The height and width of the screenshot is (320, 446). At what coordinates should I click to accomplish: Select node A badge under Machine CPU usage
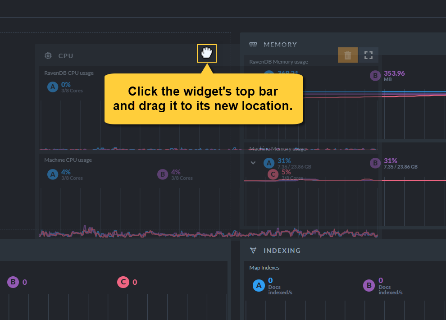(x=53, y=174)
